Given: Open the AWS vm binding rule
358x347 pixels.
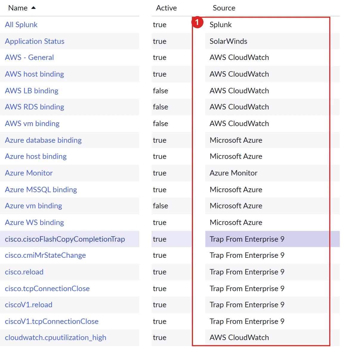Looking at the screenshot, I should (x=32, y=124).
